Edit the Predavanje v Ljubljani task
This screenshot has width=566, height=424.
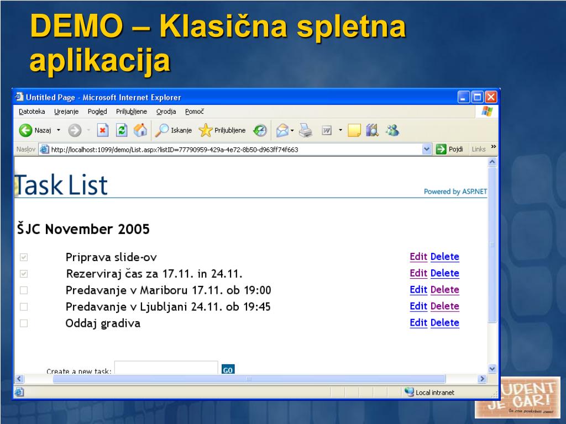[x=418, y=306]
